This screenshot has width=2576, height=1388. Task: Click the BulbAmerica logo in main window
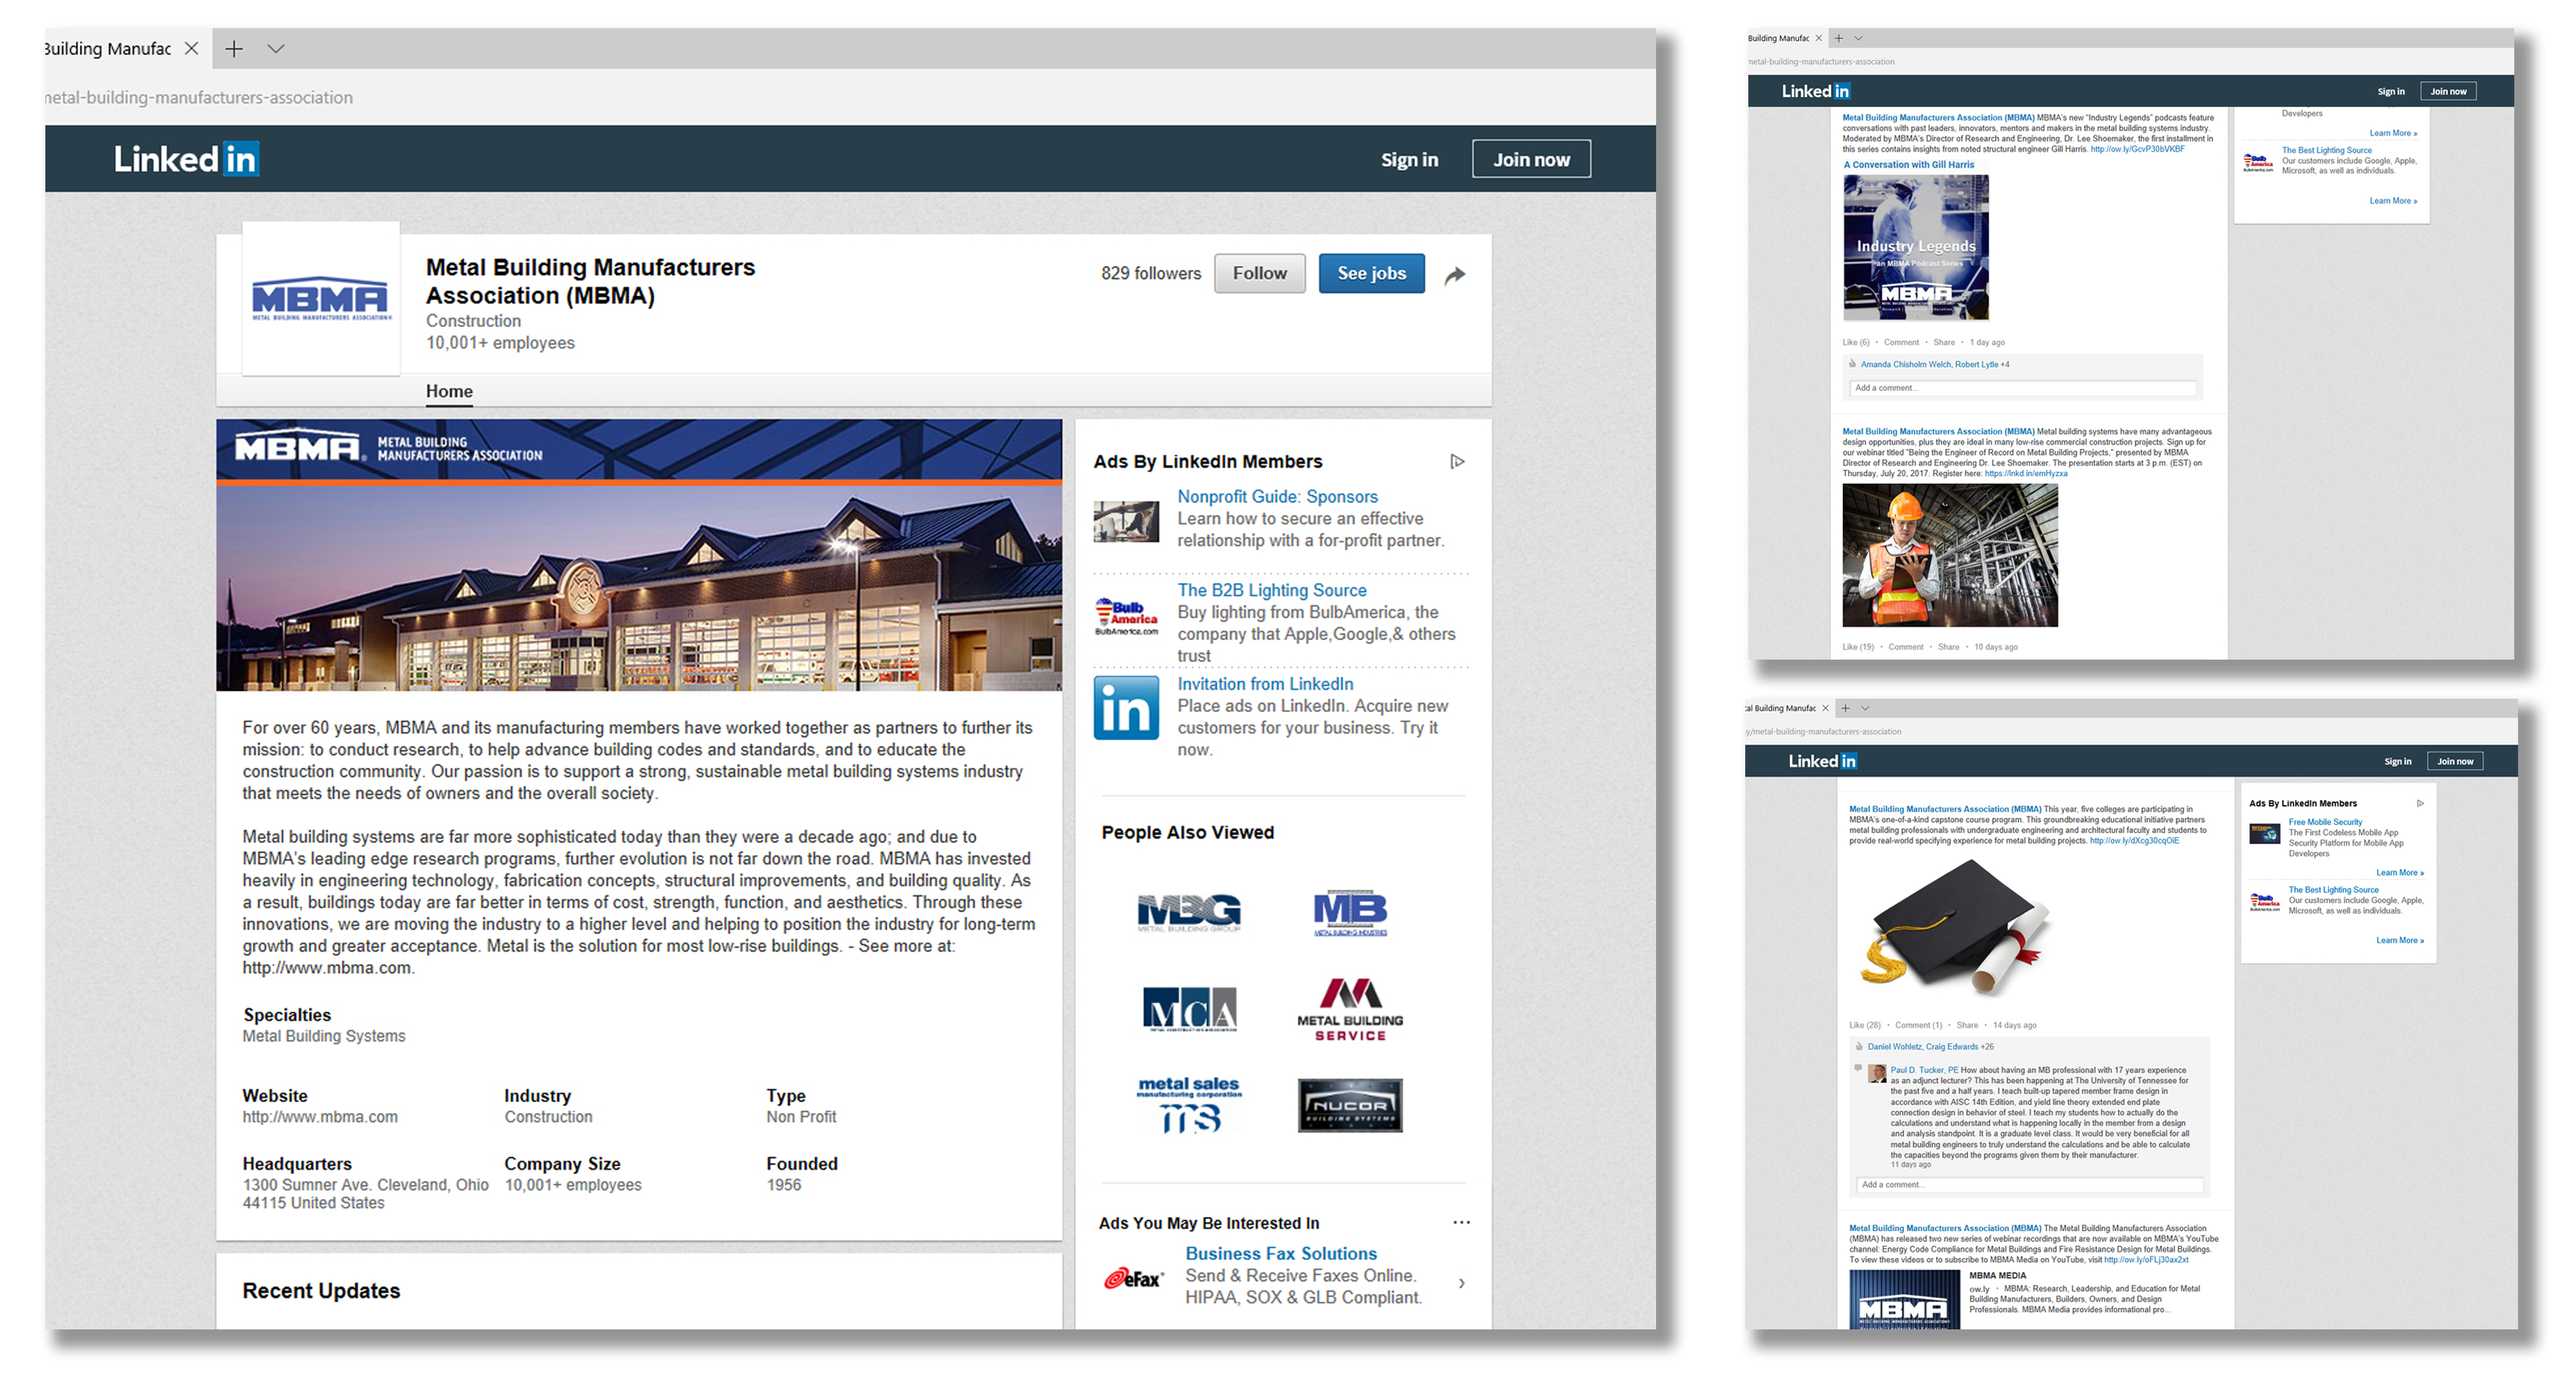coord(1126,616)
